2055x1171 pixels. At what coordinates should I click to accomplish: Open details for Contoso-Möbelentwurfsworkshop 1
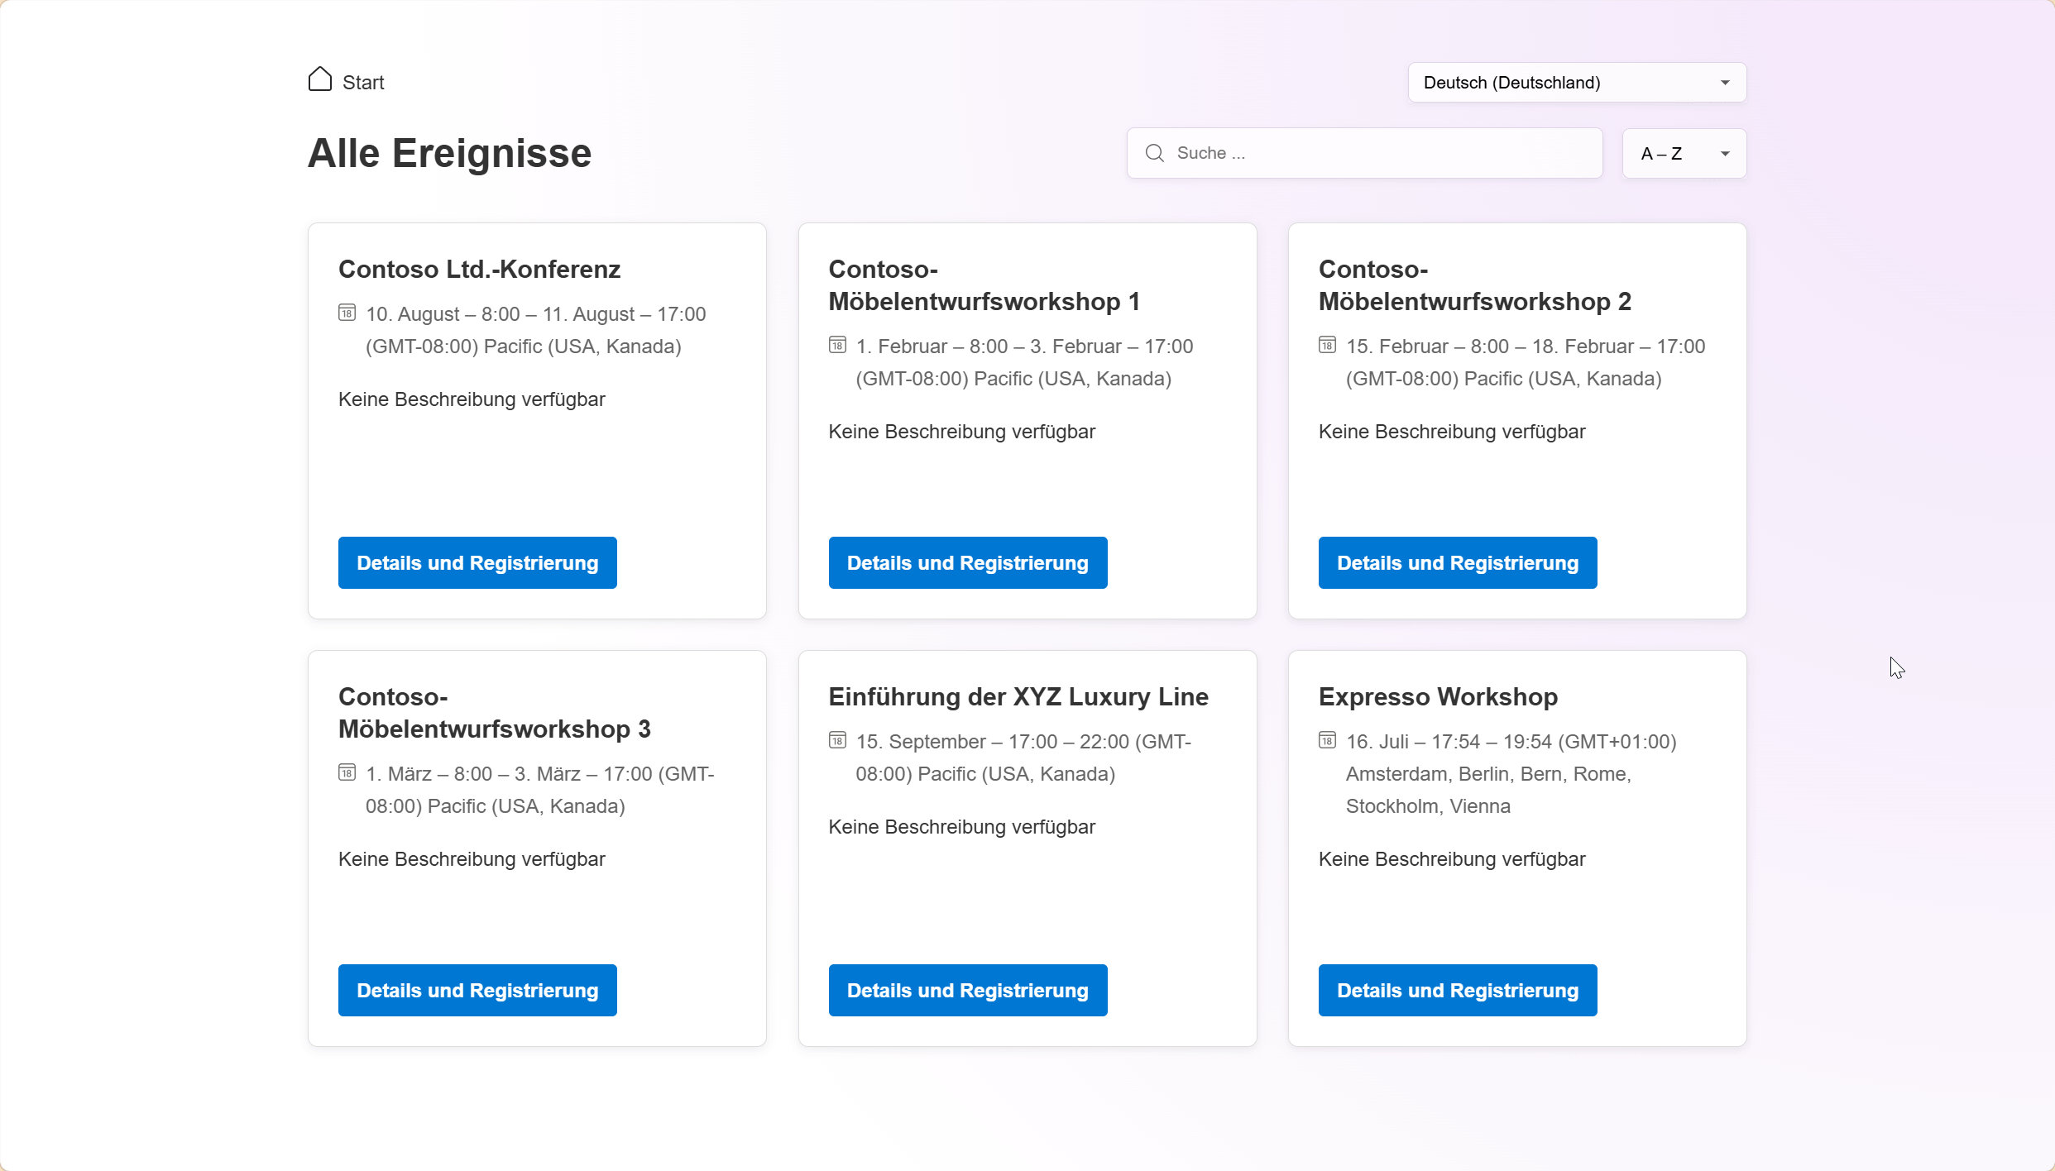click(x=968, y=563)
